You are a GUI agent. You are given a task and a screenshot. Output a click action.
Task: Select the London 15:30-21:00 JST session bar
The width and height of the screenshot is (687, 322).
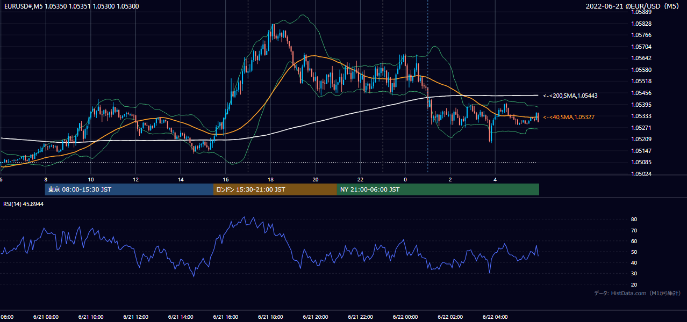click(275, 189)
